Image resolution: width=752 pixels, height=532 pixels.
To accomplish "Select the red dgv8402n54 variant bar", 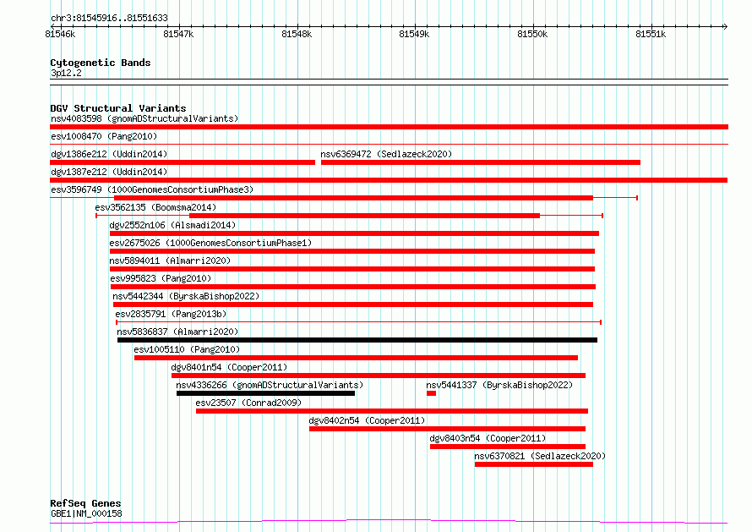I will pyautogui.click(x=448, y=429).
